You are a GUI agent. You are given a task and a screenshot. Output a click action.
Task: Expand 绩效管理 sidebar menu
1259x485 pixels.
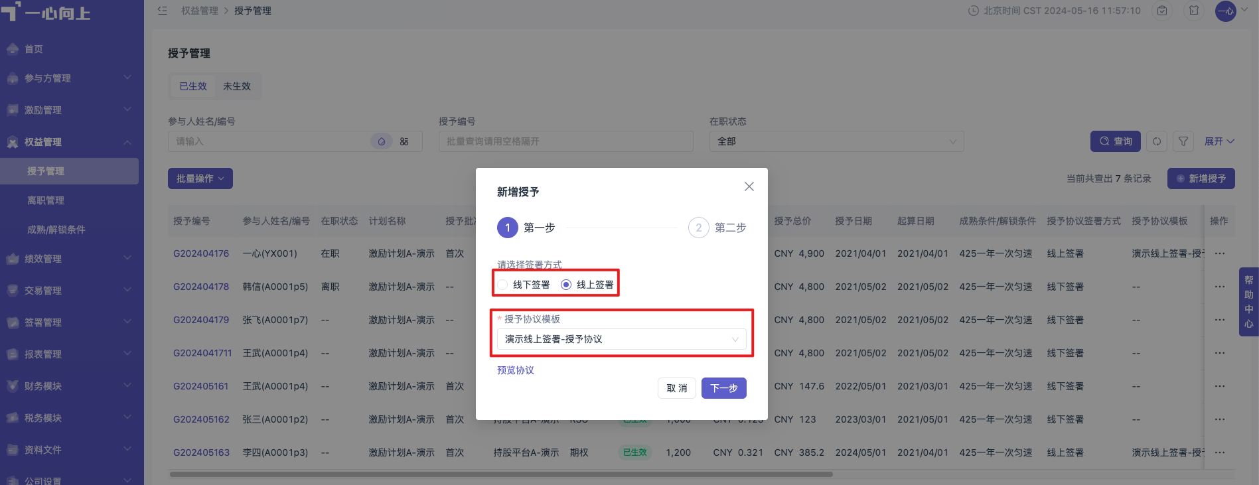(x=72, y=259)
